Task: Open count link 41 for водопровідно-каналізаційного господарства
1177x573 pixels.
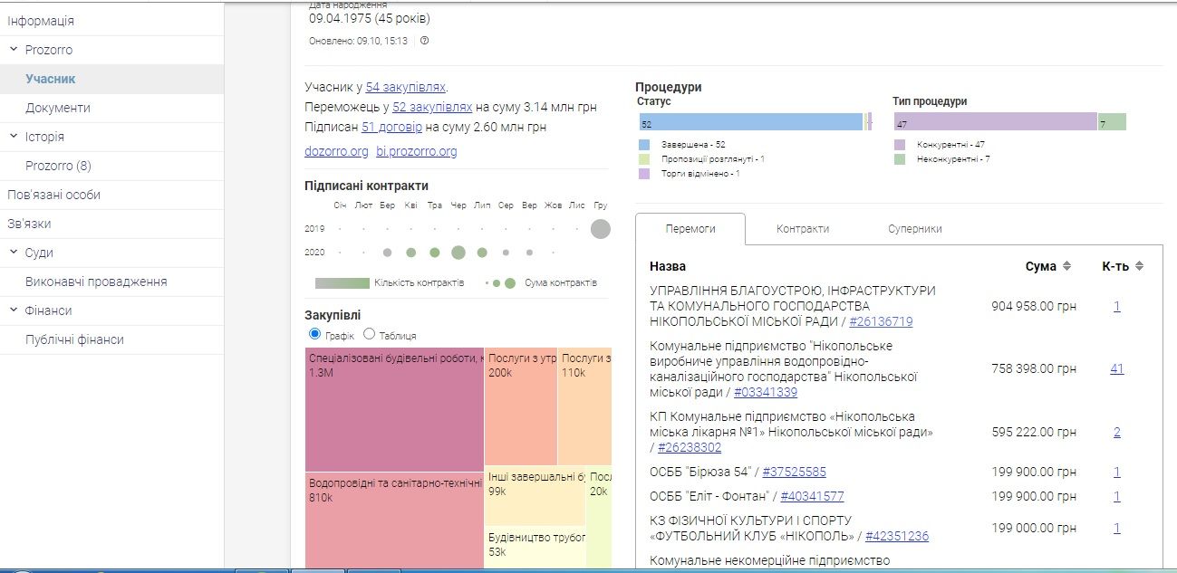Action: pyautogui.click(x=1116, y=368)
